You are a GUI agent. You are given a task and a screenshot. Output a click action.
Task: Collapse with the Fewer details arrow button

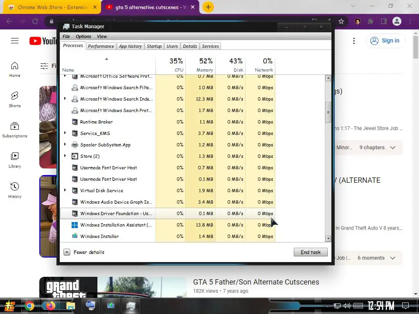click(67, 252)
